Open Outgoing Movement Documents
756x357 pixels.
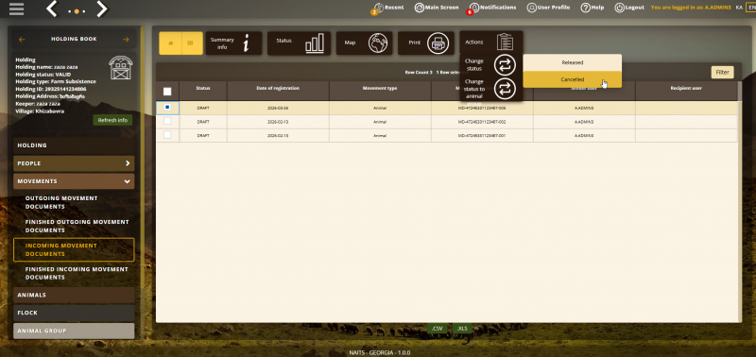pos(74,202)
